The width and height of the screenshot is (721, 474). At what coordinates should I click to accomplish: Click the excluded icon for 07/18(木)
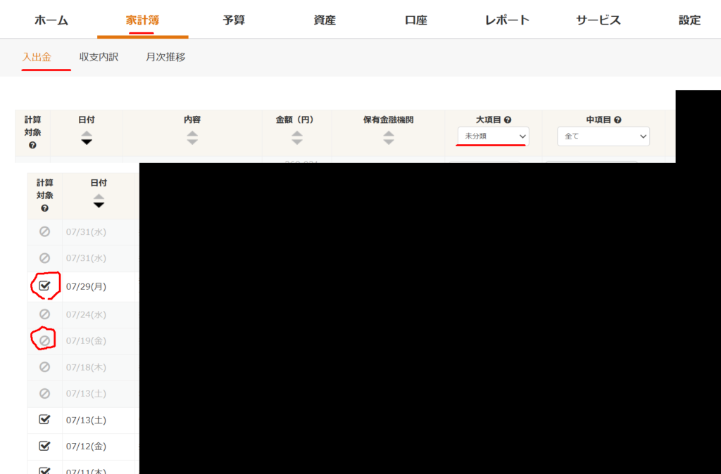pyautogui.click(x=44, y=367)
